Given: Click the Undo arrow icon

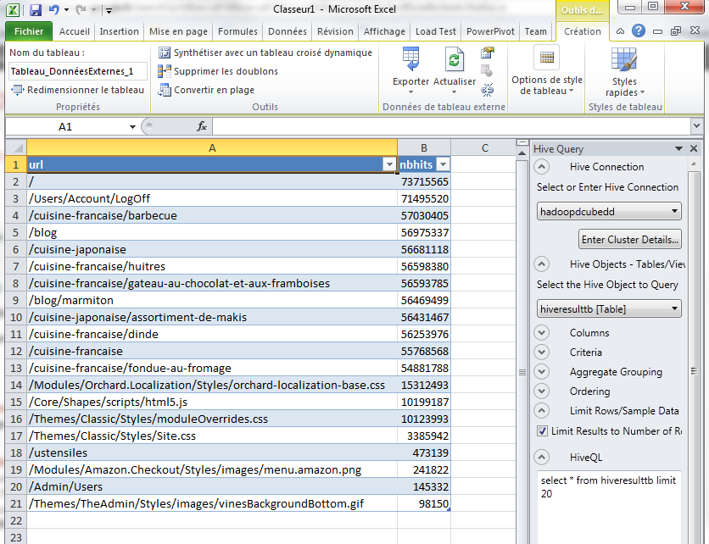Looking at the screenshot, I should (x=53, y=9).
